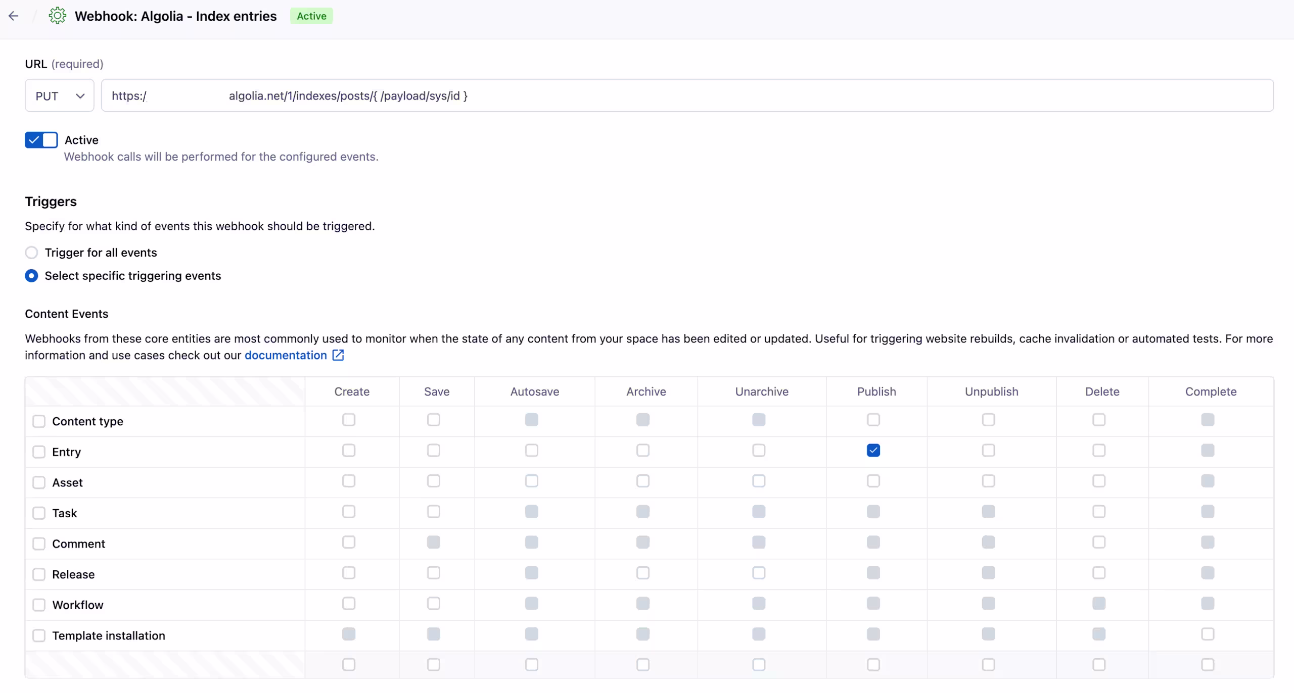
Task: Open the documentation link
Action: pyautogui.click(x=286, y=355)
